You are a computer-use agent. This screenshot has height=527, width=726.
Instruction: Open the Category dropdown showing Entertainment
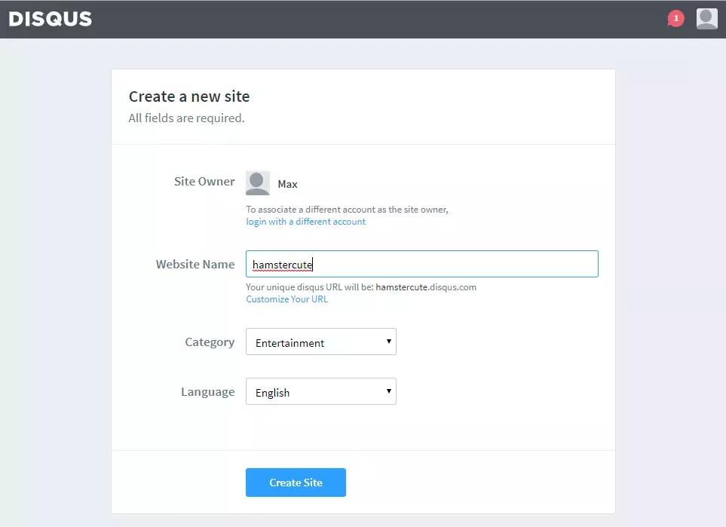tap(320, 342)
